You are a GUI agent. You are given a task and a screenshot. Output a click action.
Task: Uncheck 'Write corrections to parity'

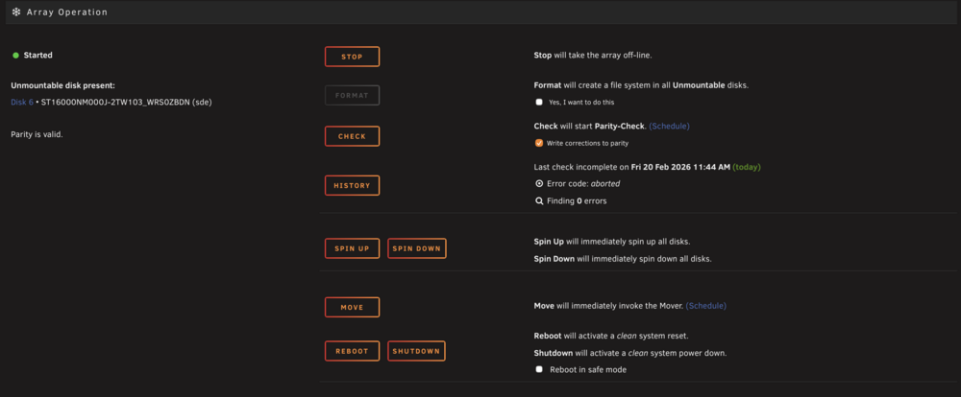click(x=539, y=143)
